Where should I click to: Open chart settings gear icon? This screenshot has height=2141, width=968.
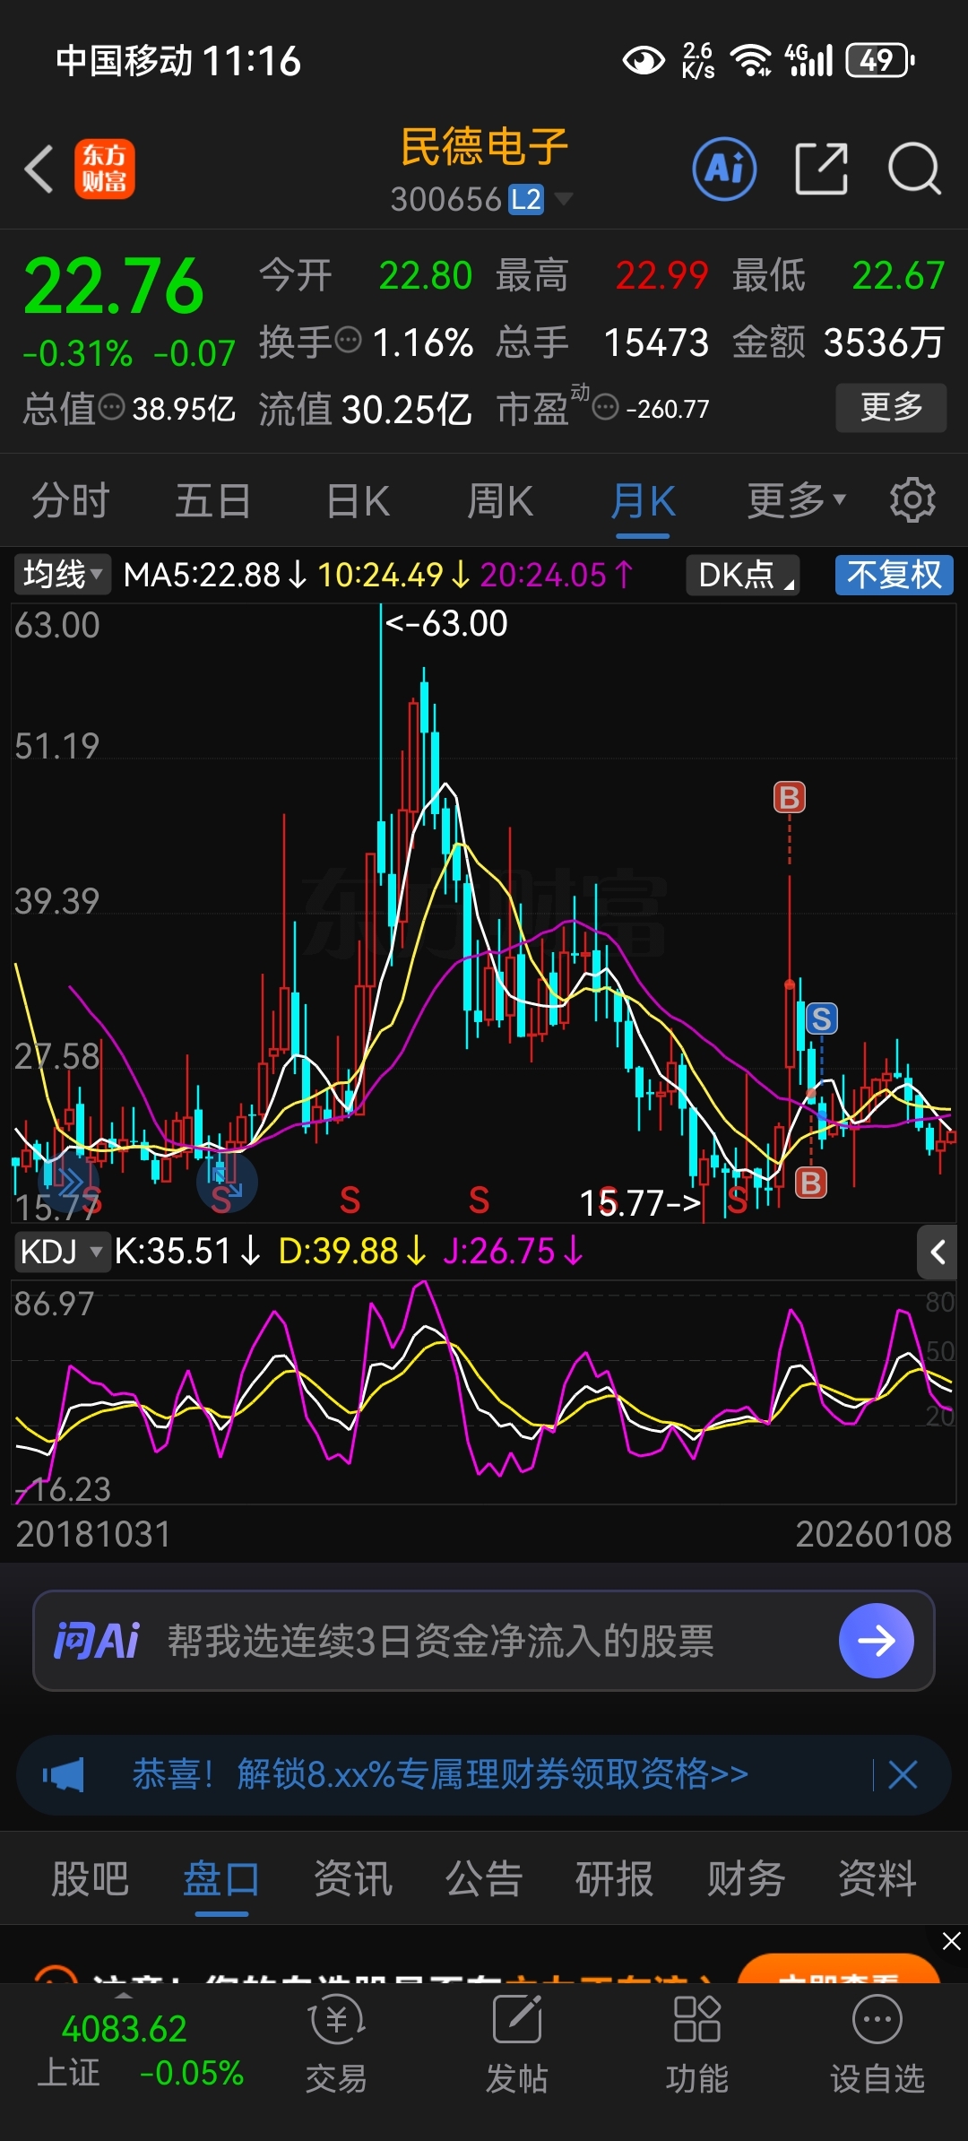tap(912, 500)
